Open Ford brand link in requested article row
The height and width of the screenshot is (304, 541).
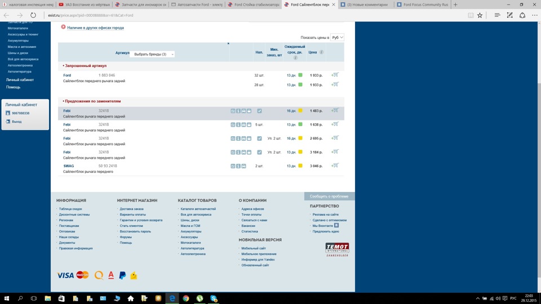click(x=67, y=75)
